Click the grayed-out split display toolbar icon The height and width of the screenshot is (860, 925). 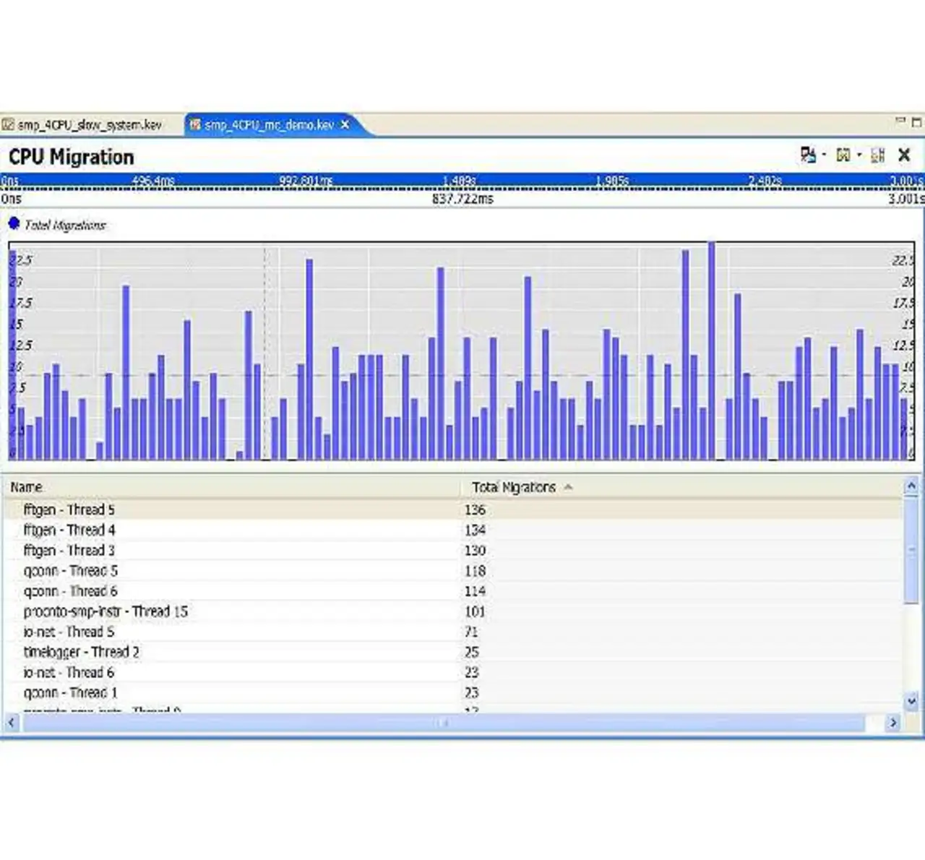pos(878,155)
